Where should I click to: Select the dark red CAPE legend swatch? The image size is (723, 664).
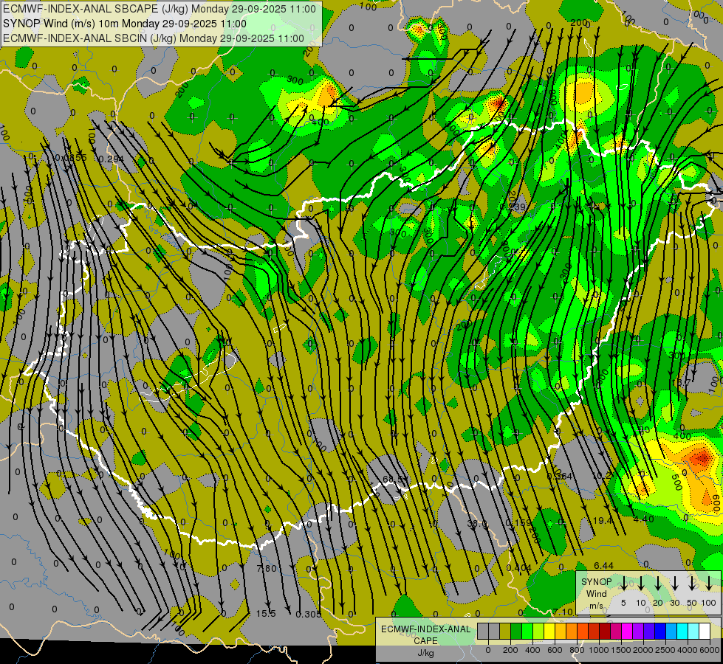pos(605,632)
